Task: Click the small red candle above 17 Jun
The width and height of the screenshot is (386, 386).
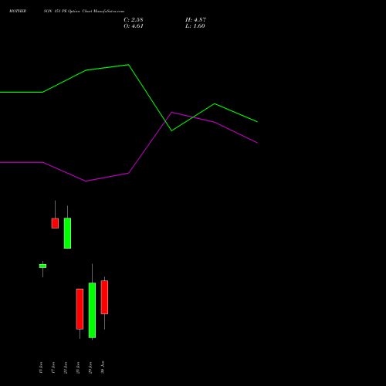Action: pyautogui.click(x=55, y=223)
